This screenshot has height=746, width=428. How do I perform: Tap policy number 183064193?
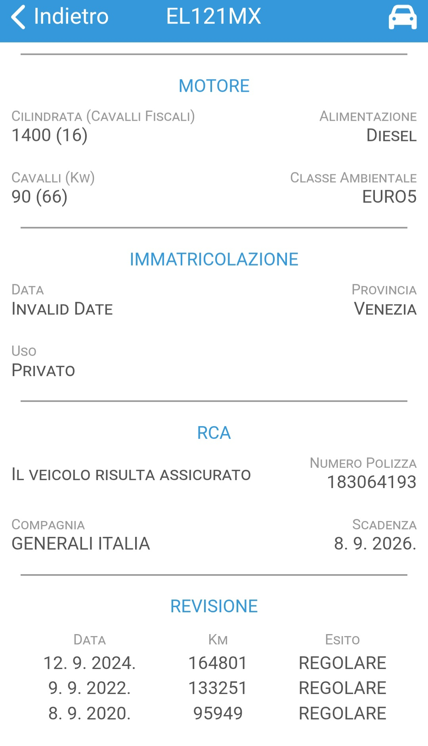tap(371, 482)
